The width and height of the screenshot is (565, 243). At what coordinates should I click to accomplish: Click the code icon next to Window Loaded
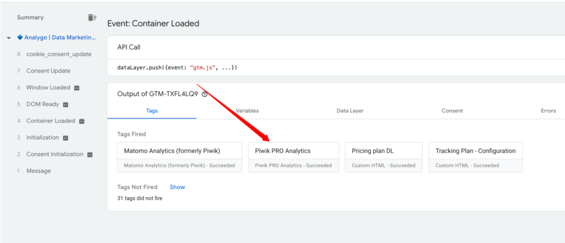(x=77, y=88)
